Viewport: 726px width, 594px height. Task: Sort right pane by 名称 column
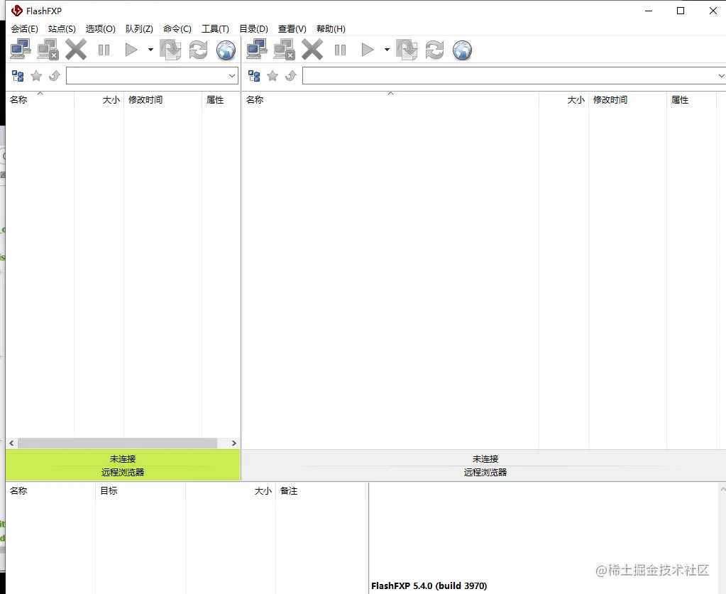[x=390, y=99]
